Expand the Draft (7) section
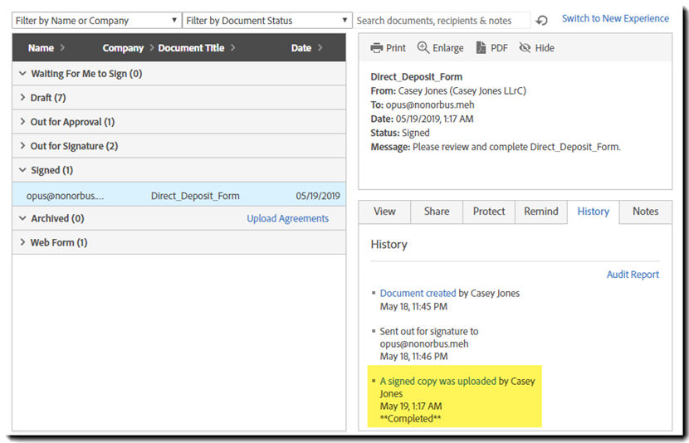This screenshot has width=689, height=443. (x=47, y=98)
